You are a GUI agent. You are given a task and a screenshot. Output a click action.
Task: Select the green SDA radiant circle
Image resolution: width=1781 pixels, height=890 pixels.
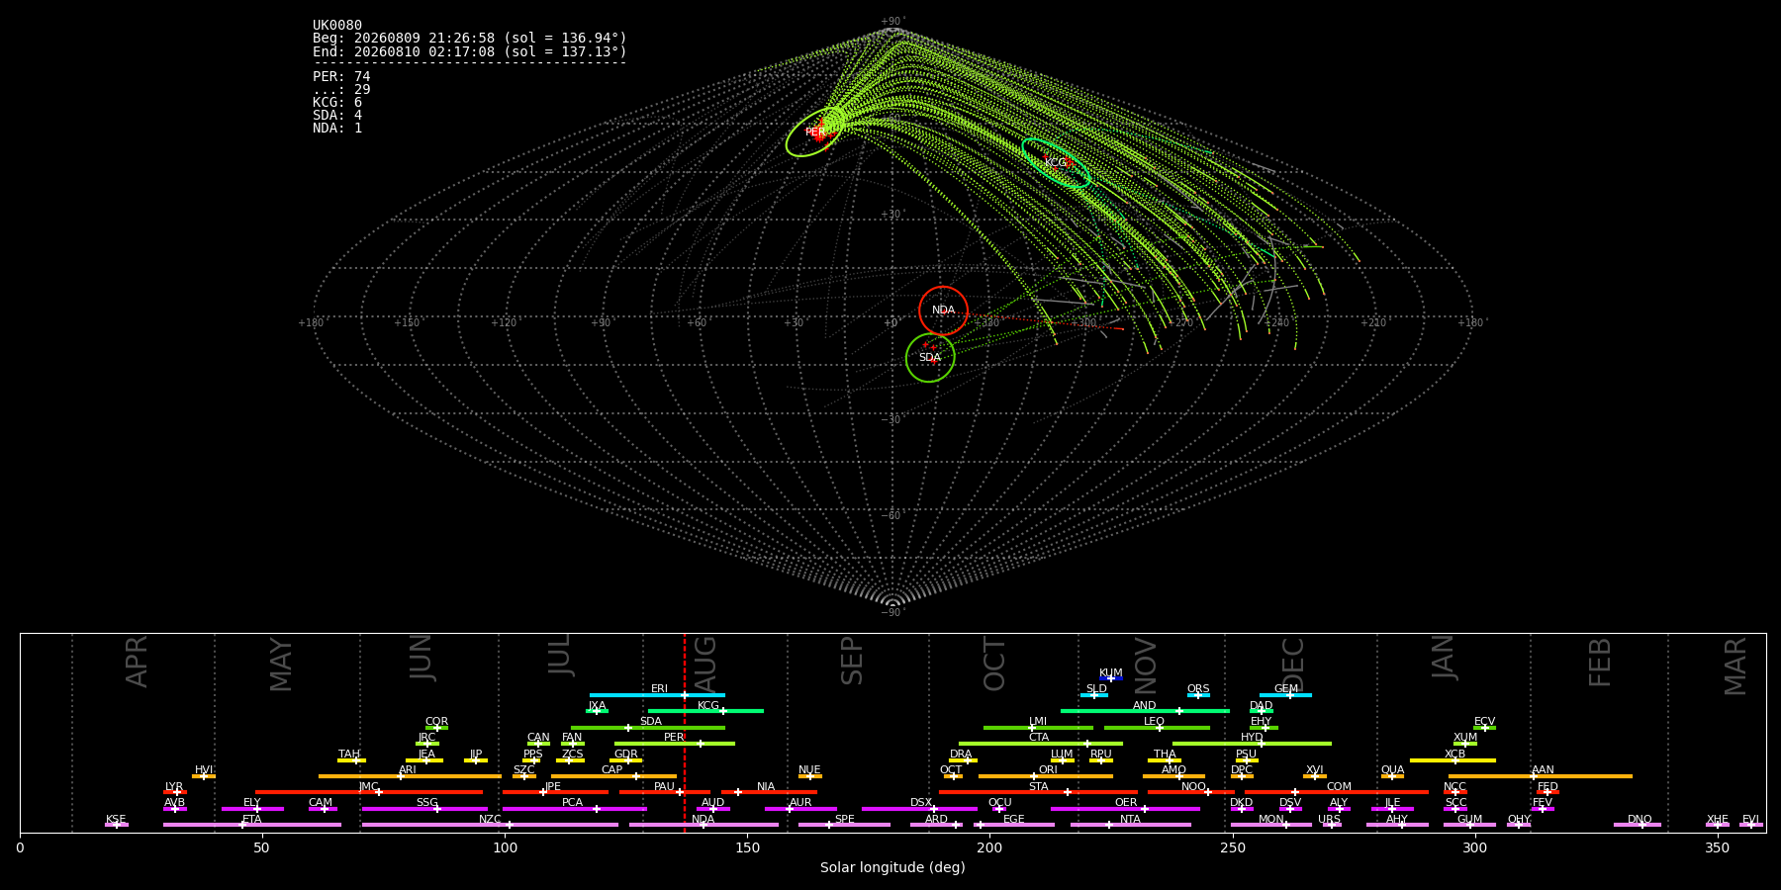930,358
